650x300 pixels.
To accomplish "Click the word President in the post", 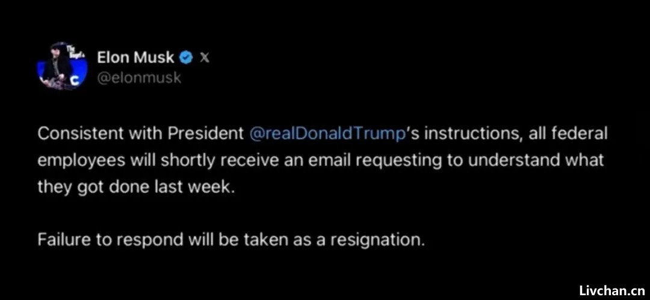I will point(206,134).
